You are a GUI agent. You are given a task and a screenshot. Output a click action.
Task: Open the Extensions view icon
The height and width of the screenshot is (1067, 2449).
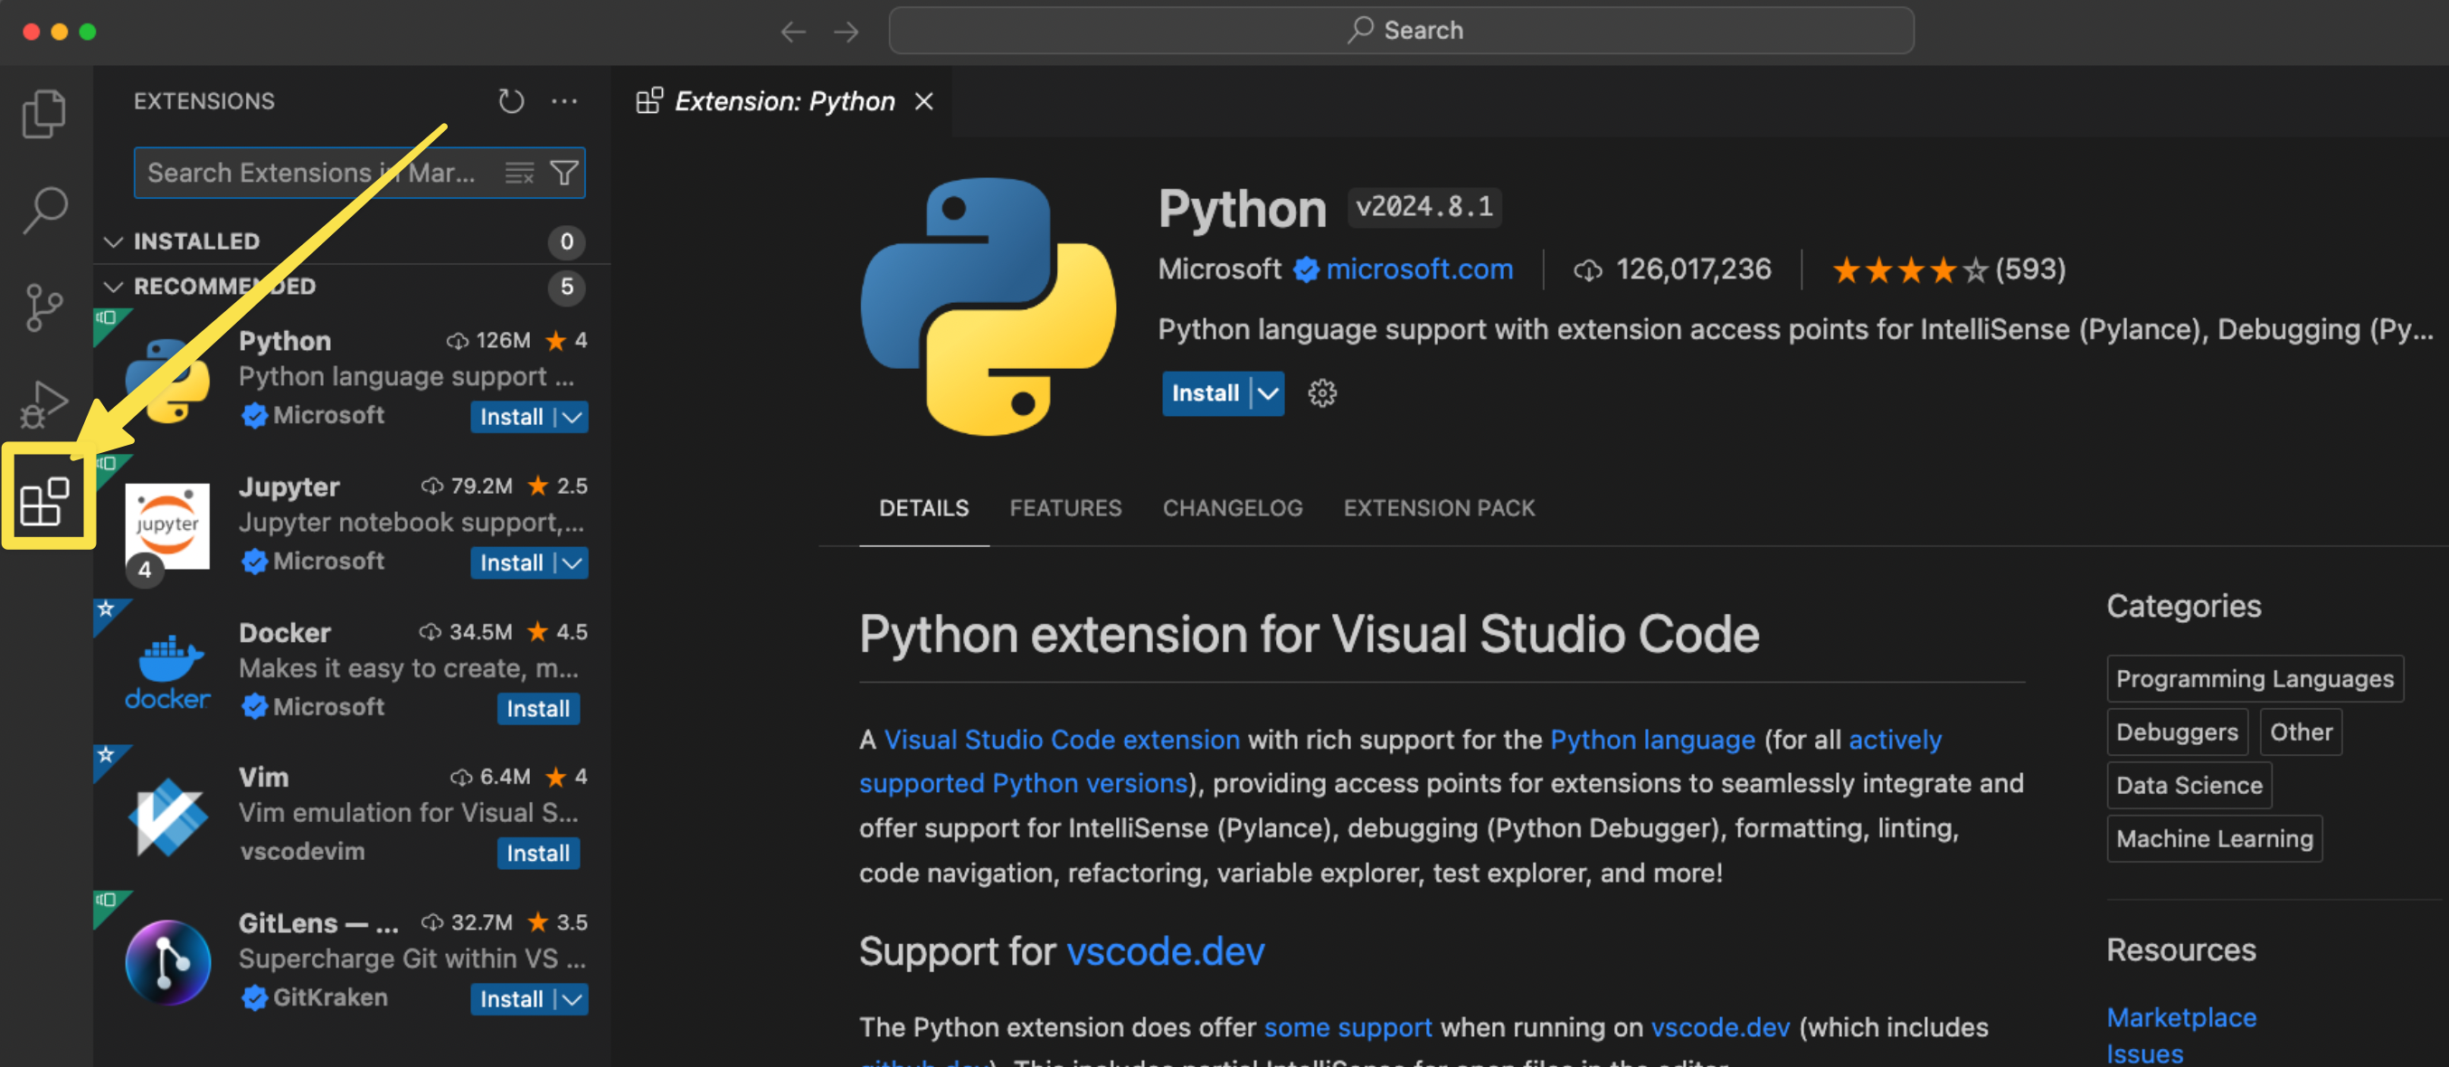44,501
